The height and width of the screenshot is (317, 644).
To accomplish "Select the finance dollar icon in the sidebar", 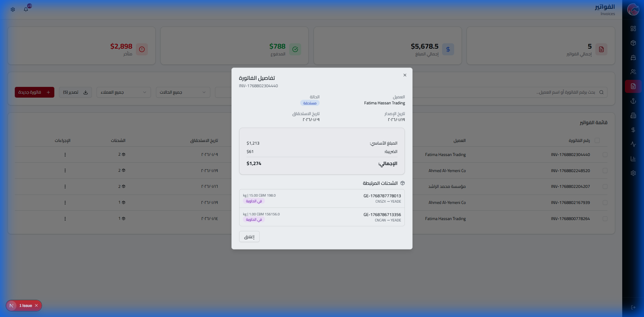I will point(633,130).
